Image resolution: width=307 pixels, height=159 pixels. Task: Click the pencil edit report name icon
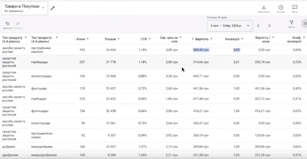click(x=52, y=8)
